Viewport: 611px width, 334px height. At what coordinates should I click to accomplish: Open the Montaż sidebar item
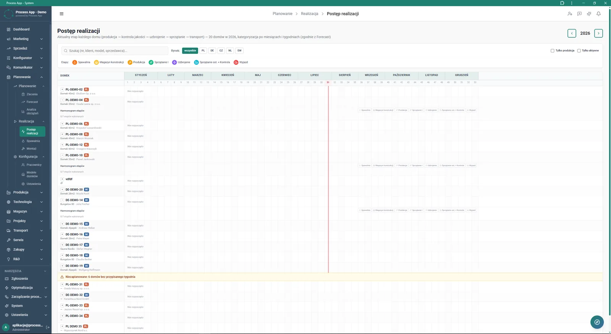pyautogui.click(x=31, y=149)
